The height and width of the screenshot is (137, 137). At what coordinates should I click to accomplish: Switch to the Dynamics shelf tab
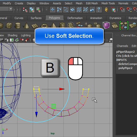pyautogui.click(x=115, y=18)
